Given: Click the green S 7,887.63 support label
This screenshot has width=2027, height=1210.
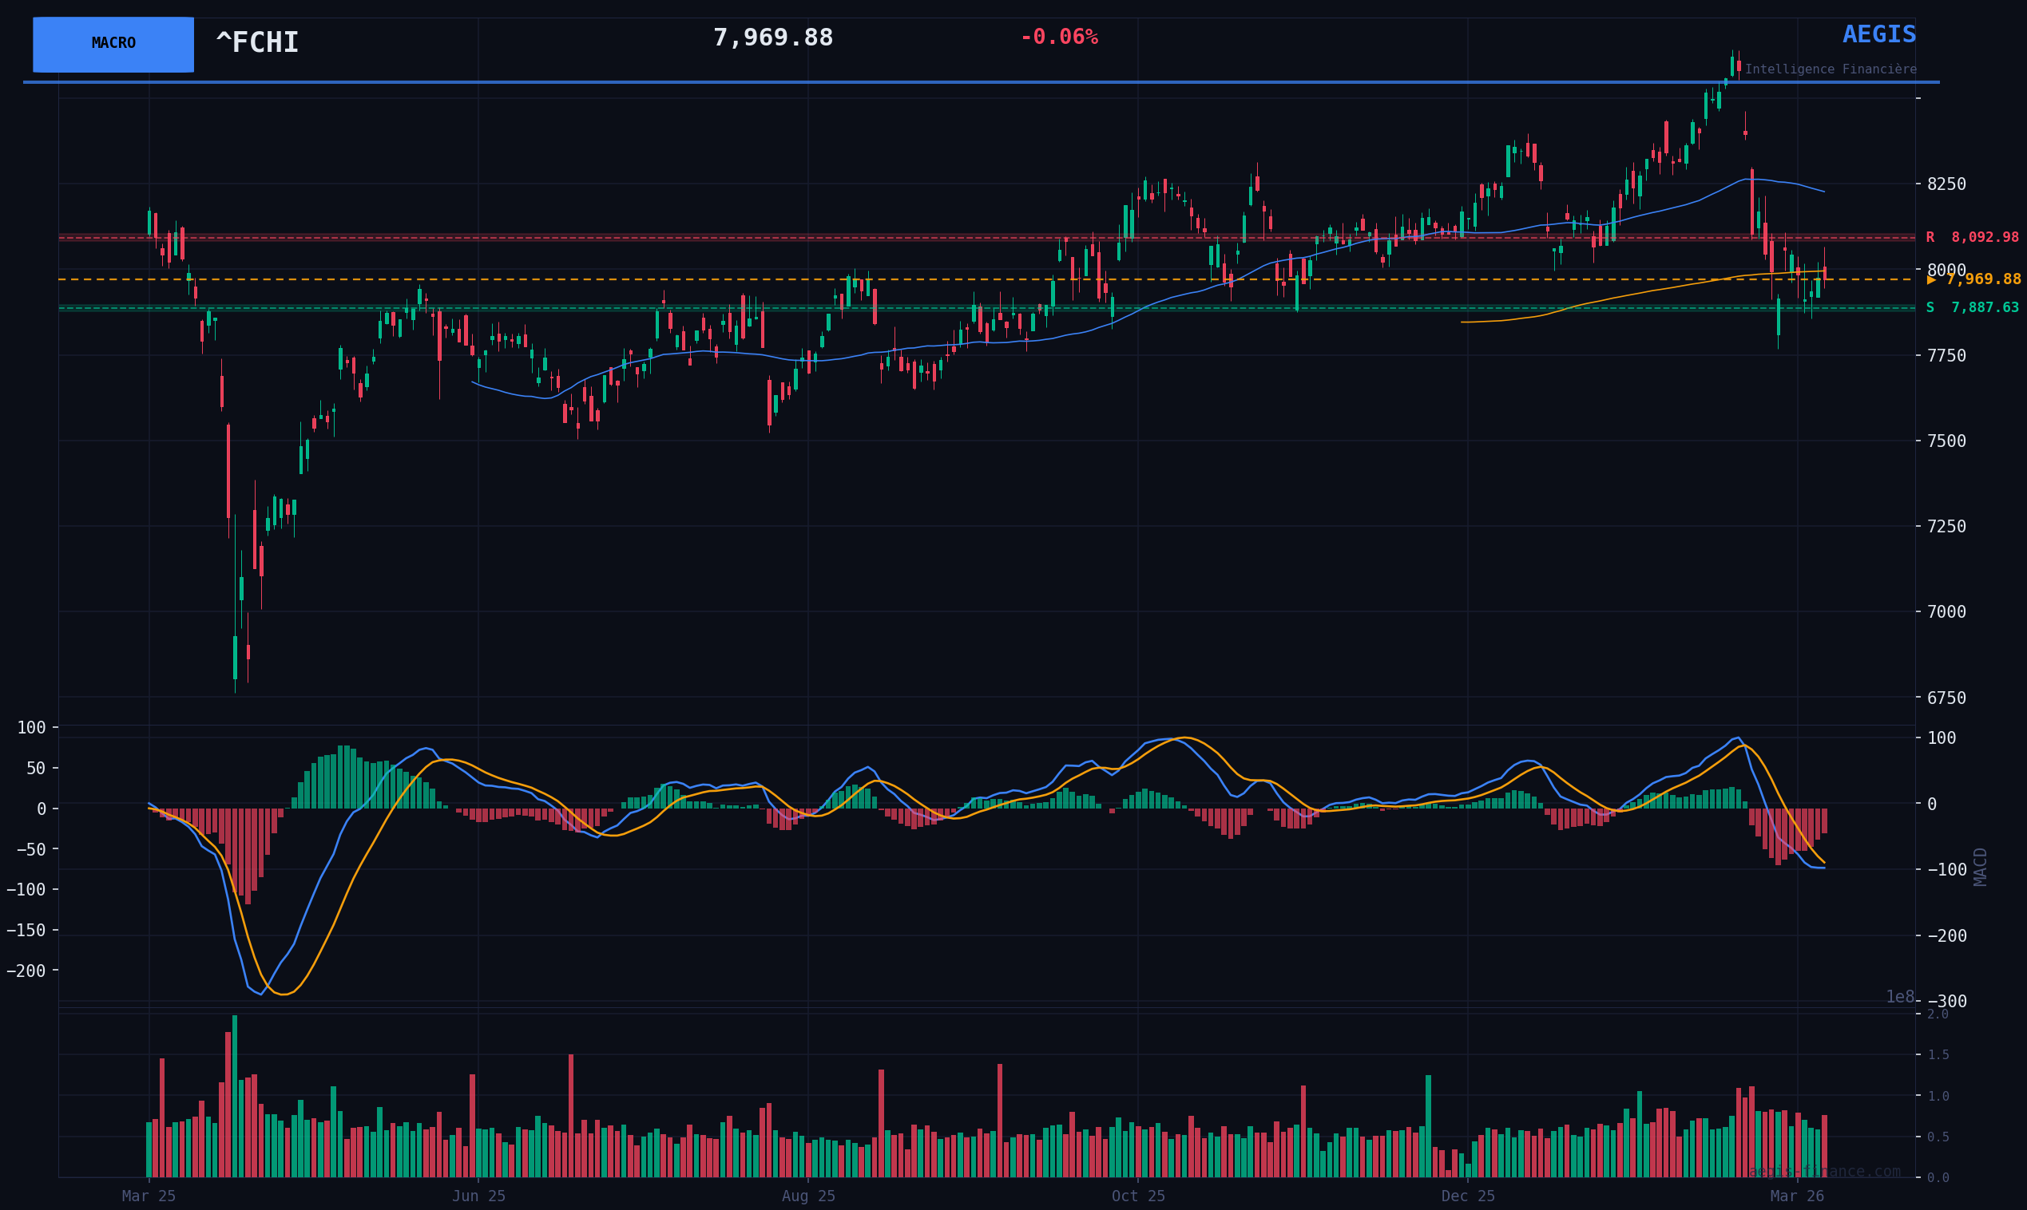Looking at the screenshot, I should pos(1972,307).
